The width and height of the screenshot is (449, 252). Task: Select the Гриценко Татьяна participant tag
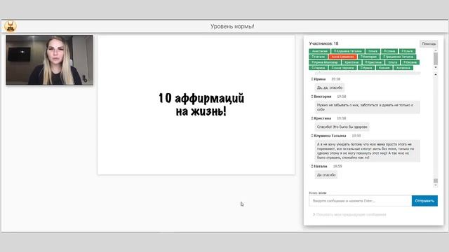(x=398, y=57)
